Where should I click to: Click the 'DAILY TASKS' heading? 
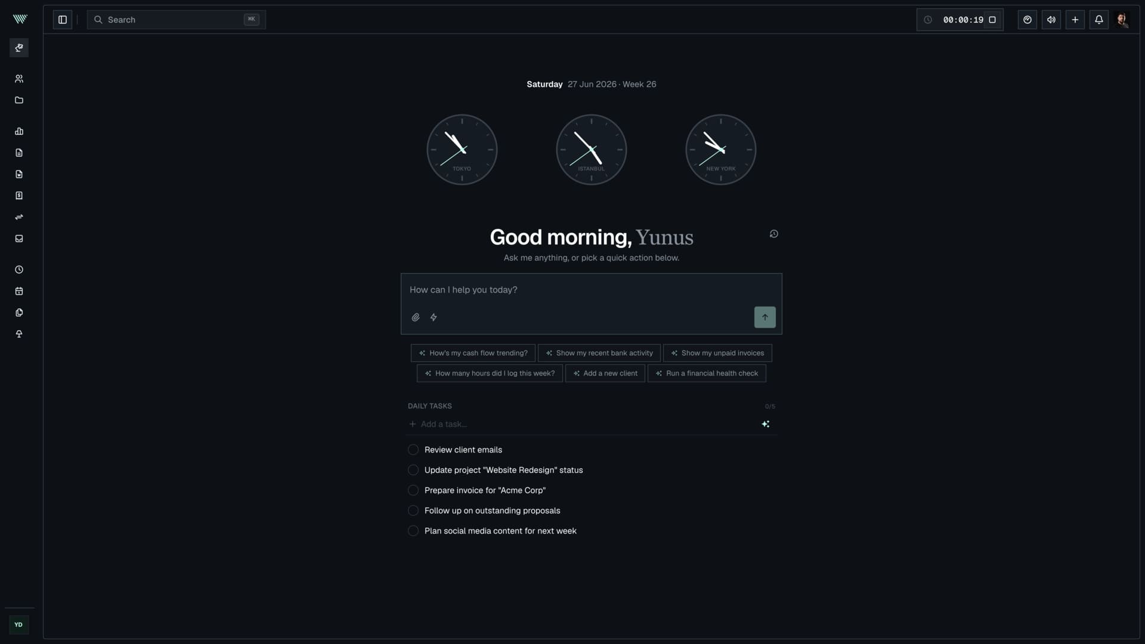pos(430,406)
